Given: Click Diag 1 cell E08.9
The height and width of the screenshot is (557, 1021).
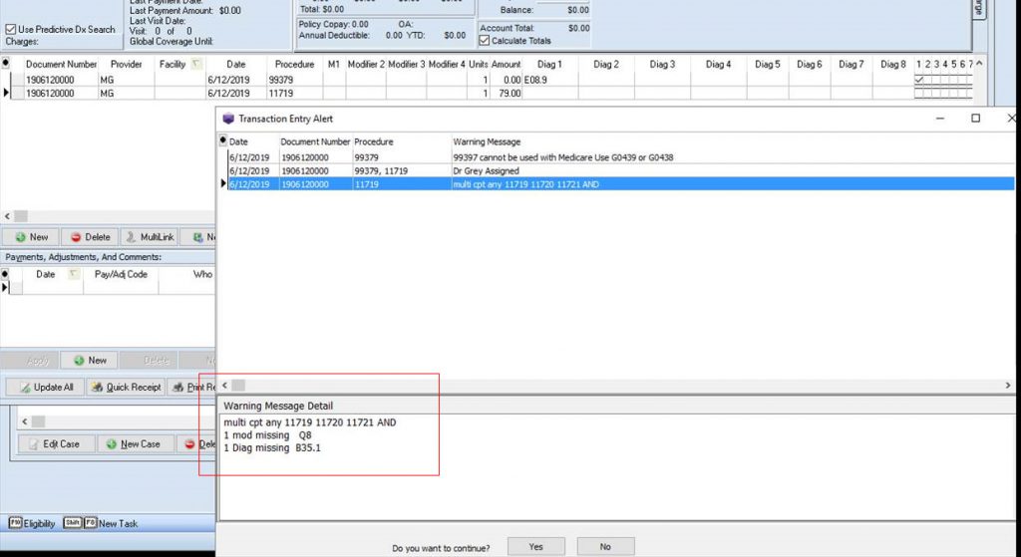Looking at the screenshot, I should (549, 80).
